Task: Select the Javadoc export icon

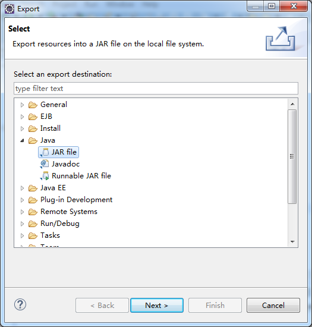Action: click(45, 164)
